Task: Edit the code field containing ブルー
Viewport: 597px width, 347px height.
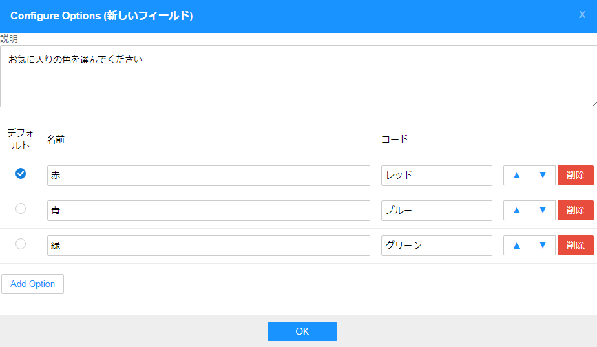Action: coord(437,211)
